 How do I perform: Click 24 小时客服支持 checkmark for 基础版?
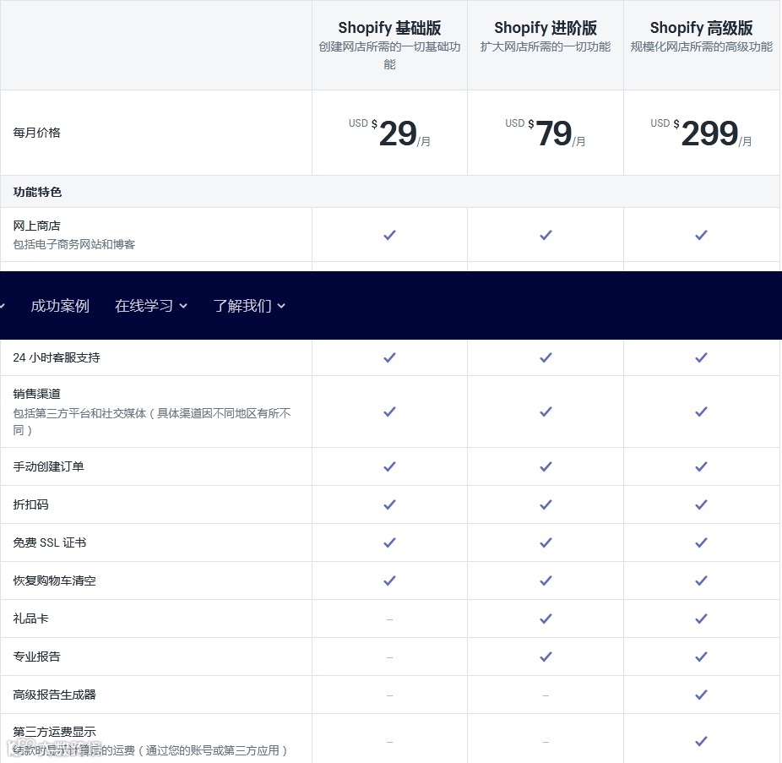[389, 357]
